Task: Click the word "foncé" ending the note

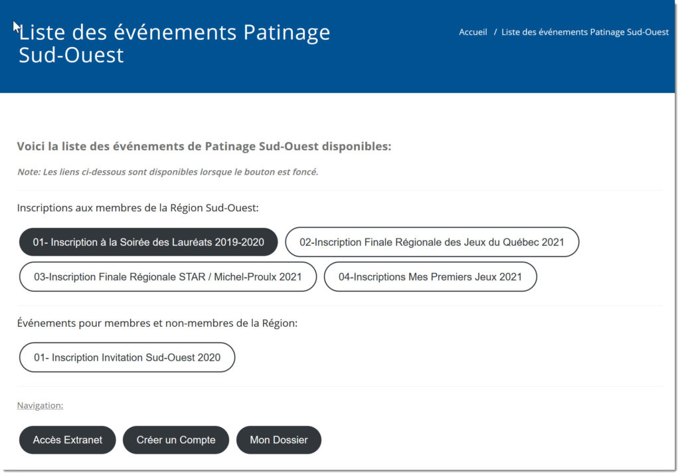Action: (303, 172)
